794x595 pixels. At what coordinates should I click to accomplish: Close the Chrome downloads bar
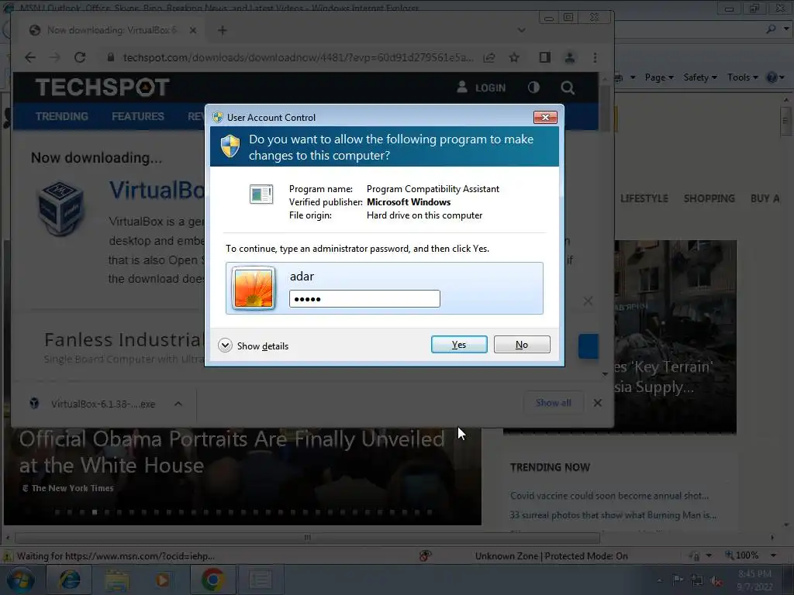coord(598,403)
